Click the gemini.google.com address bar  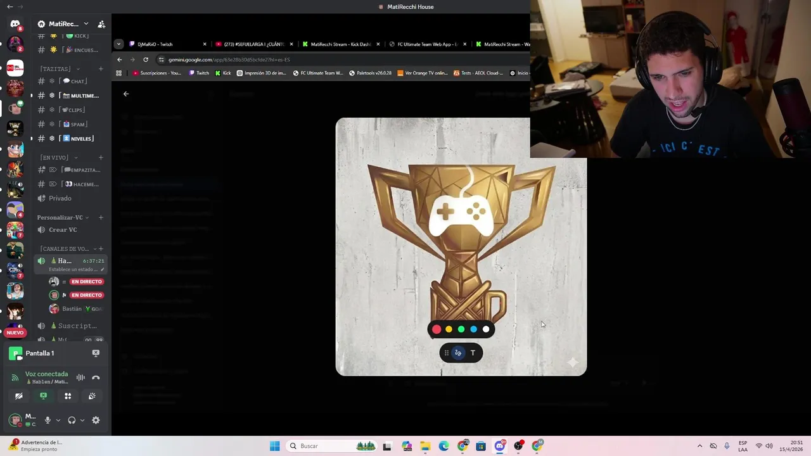(x=342, y=60)
